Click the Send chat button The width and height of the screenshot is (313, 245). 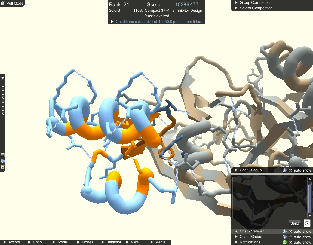(x=294, y=223)
